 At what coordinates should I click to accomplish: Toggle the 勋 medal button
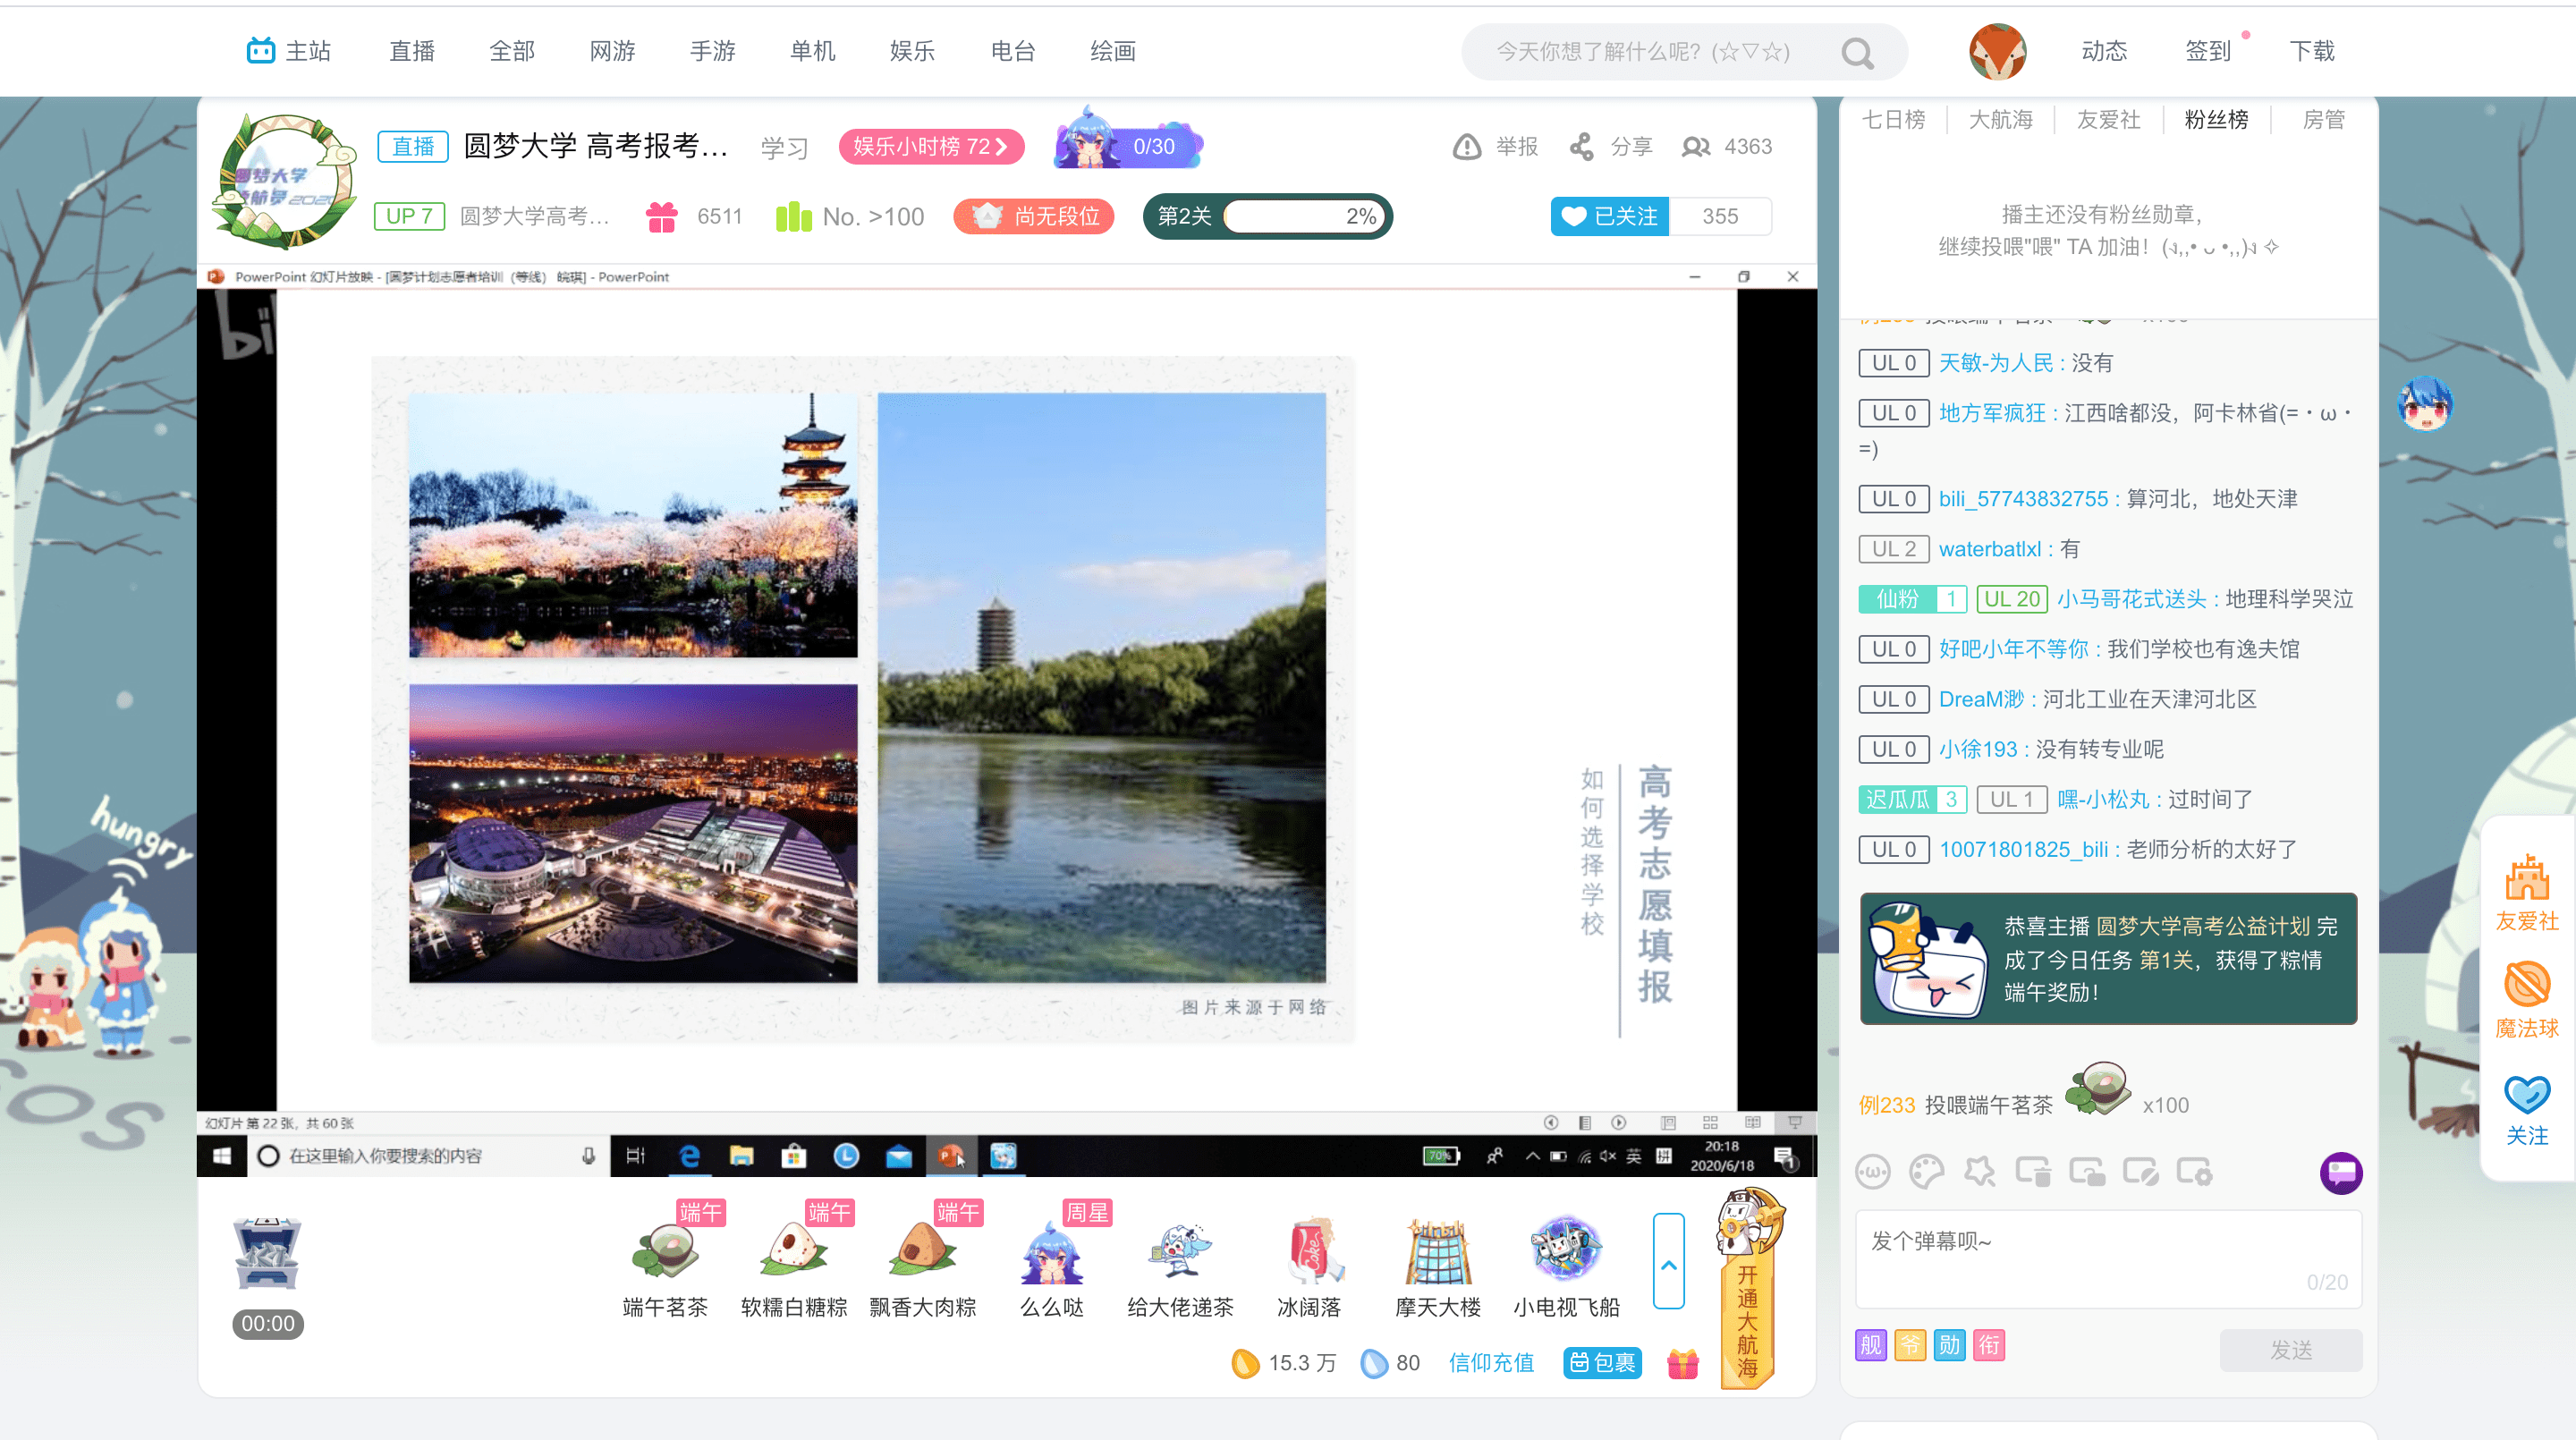tap(1949, 1345)
